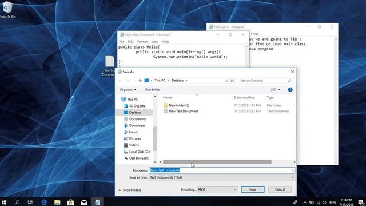The width and height of the screenshot is (366, 206).
Task: Click the search magnifier in Search Desktop box
Action: pos(289,81)
